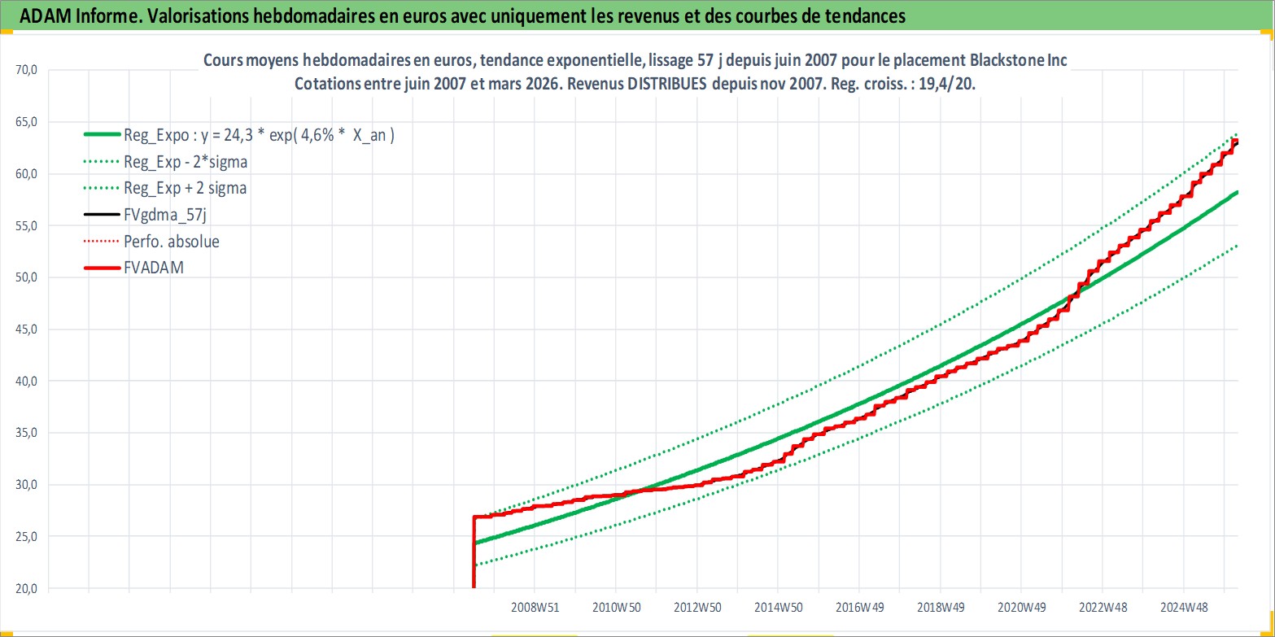Click the y-axis label 65,0

26,122
